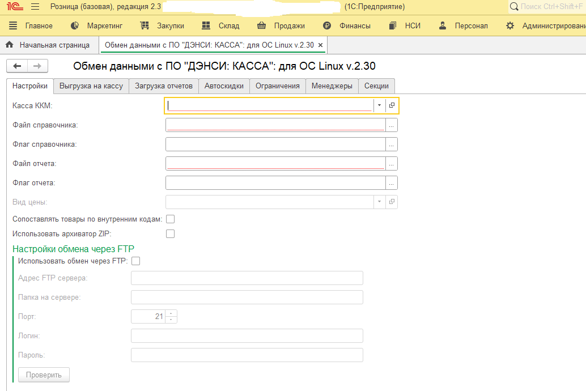Switch to the Секции tab

(x=376, y=86)
